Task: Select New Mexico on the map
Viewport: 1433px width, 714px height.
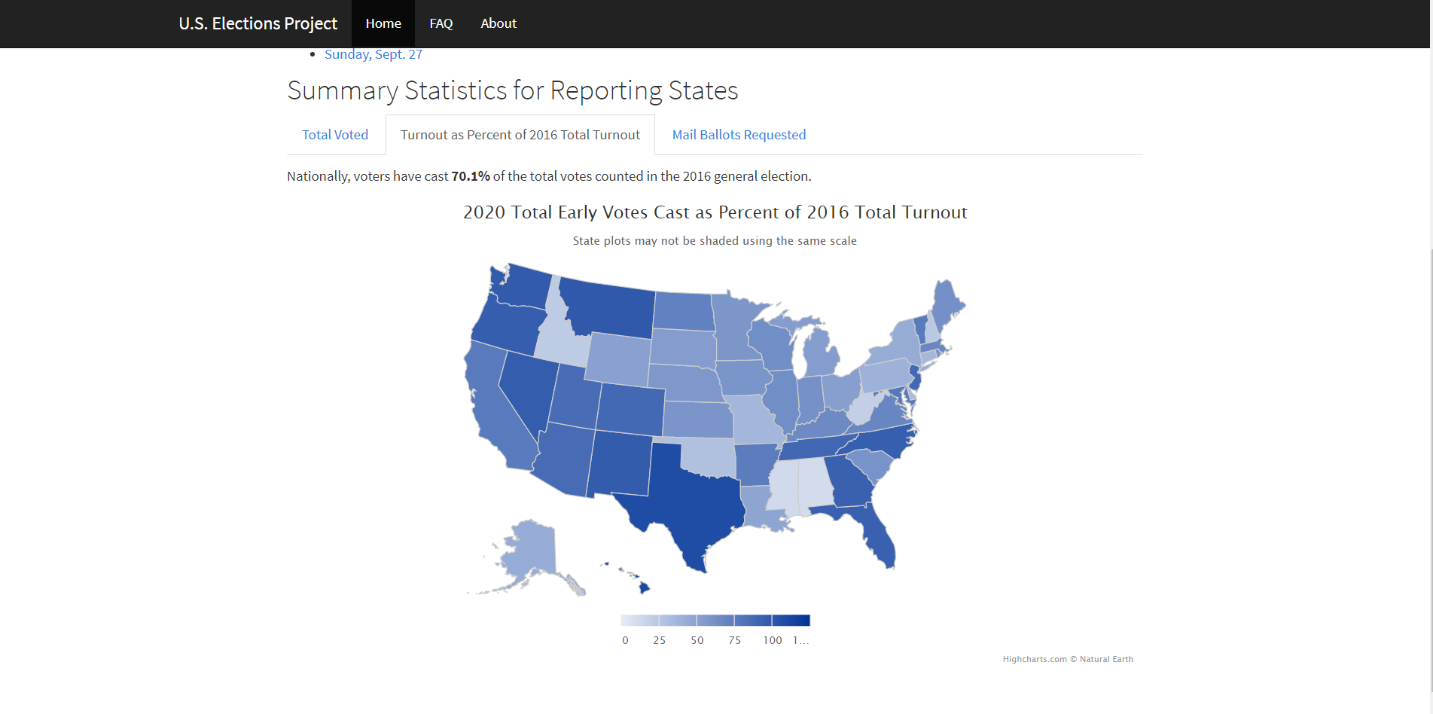Action: coord(619,464)
